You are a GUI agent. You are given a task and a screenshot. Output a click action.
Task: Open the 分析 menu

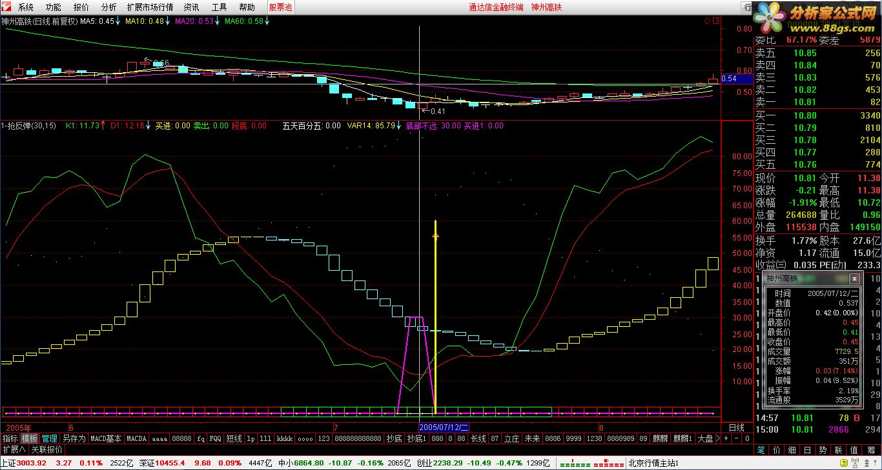(108, 7)
